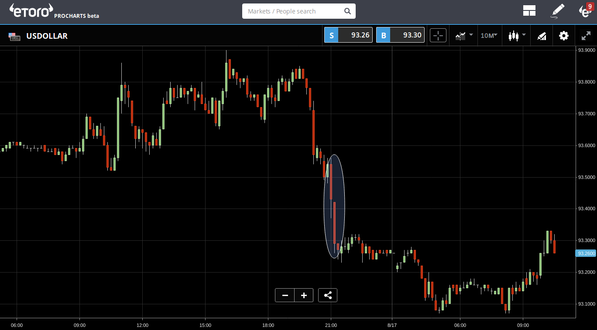This screenshot has height=330, width=597.
Task: Open the drawing tools icon
Action: coord(542,36)
